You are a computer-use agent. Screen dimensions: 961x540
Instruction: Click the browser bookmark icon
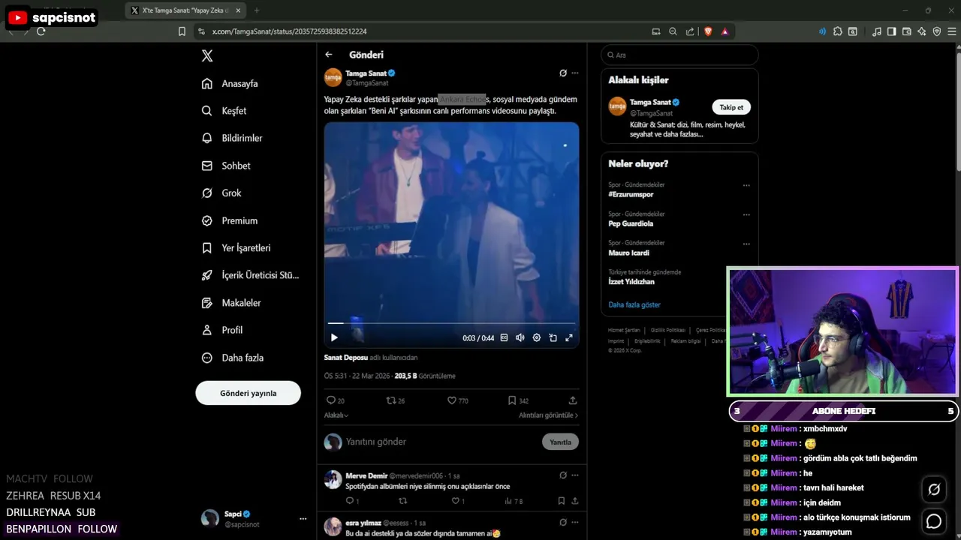tap(182, 31)
